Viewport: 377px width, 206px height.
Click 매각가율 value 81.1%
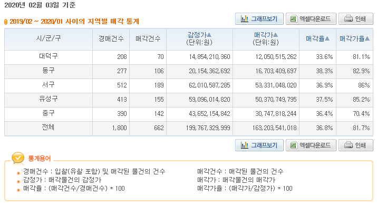(361, 57)
